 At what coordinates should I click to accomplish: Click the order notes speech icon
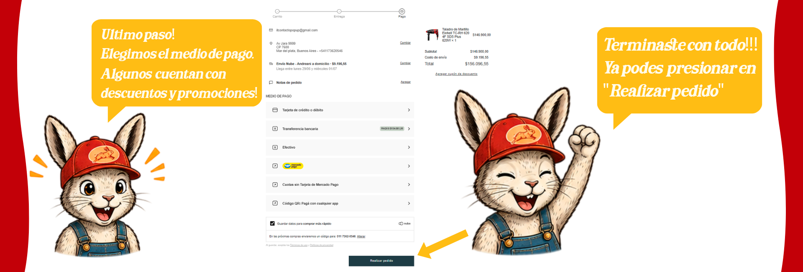271,82
